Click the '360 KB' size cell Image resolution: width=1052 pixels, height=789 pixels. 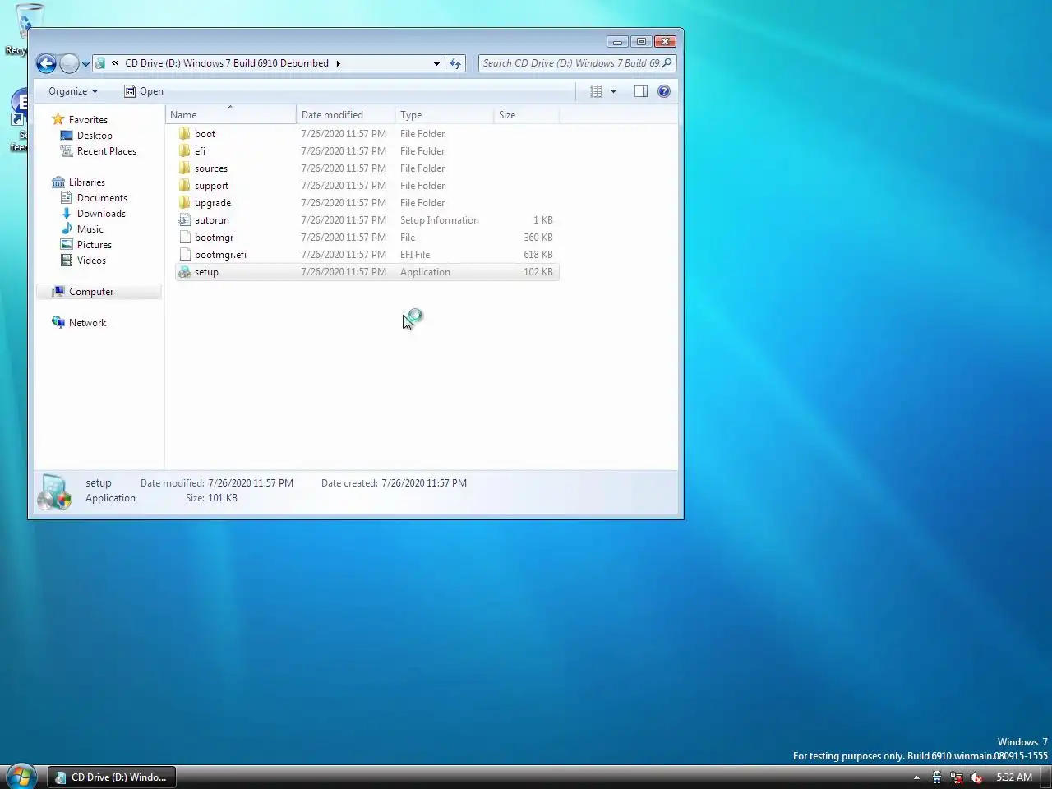pos(538,238)
